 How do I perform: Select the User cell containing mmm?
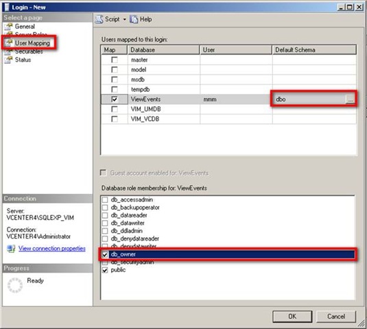click(236, 99)
